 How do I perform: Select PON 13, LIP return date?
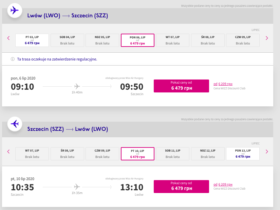pos(243,154)
